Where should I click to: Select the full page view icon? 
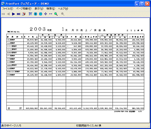(30, 14)
